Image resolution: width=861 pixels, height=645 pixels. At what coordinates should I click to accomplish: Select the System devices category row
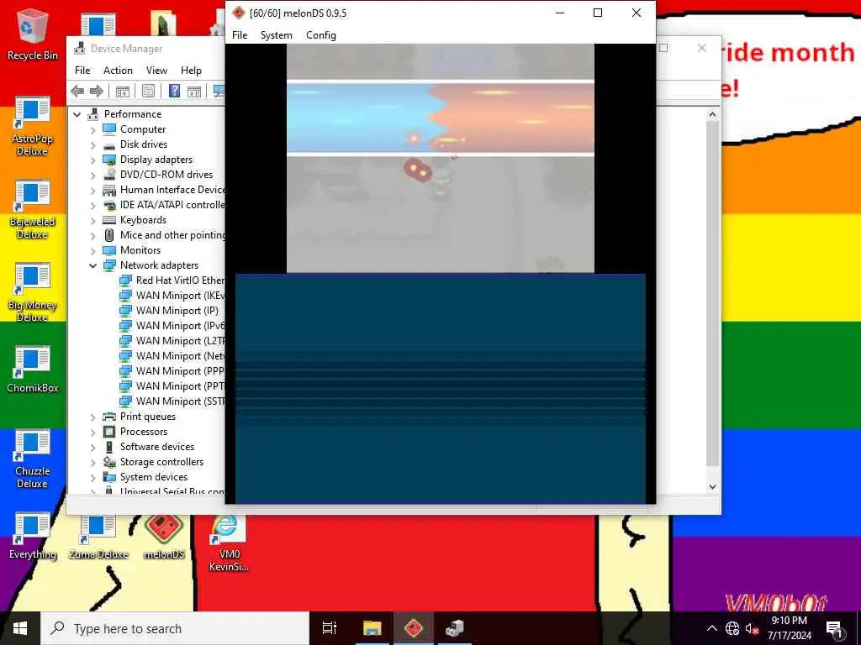tap(145, 477)
